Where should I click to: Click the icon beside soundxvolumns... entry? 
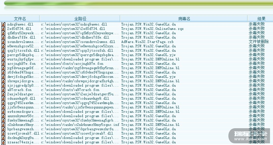[x=3, y=42]
